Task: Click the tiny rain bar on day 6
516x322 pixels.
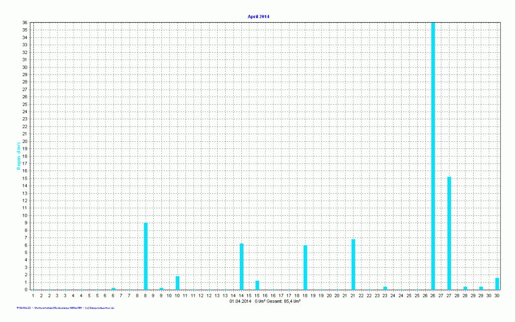Action: pos(113,288)
